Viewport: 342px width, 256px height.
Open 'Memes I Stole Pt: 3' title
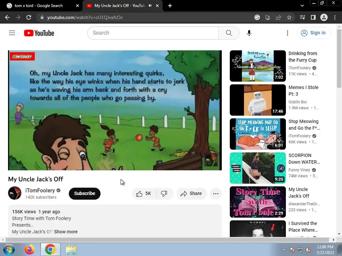click(x=303, y=91)
